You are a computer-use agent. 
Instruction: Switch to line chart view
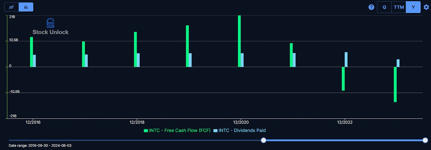coord(11,7)
